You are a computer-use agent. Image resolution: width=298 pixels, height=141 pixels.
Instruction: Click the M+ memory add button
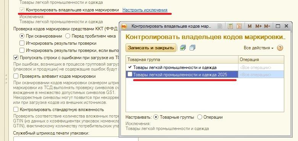[x=258, y=27]
